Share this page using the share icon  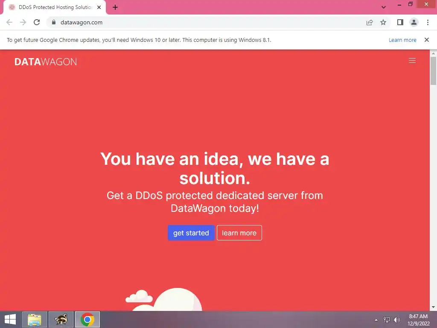point(369,22)
